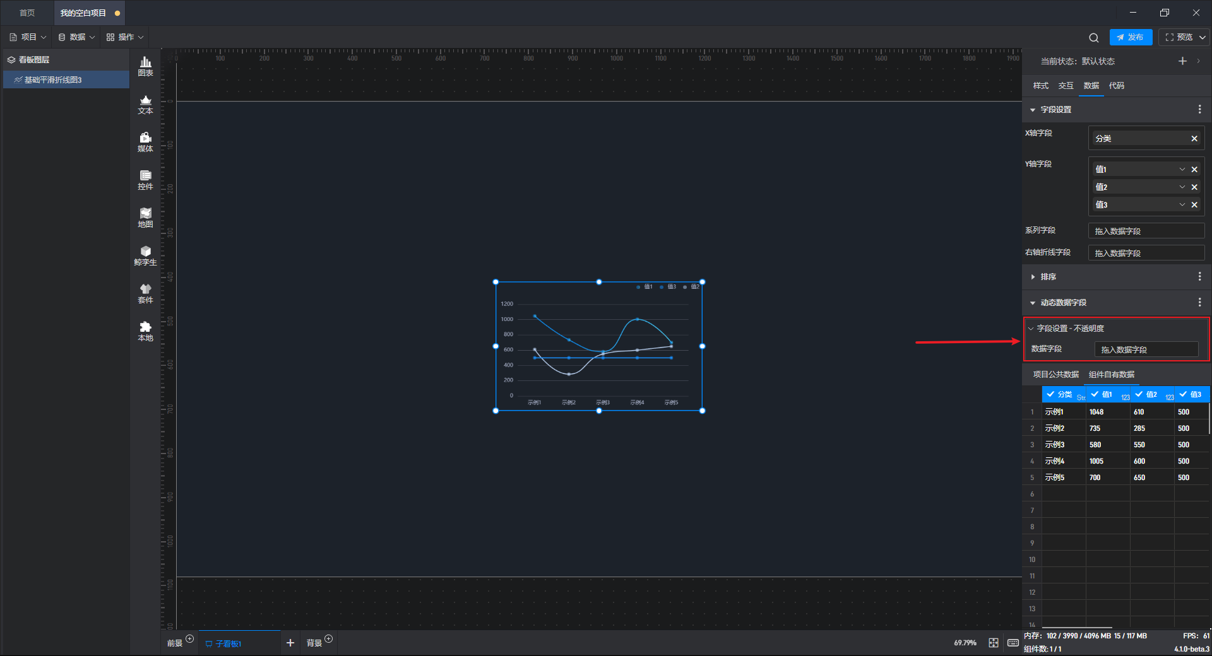Screen dimensions: 1212x656
Task: Open the 鲸孪生 digital twin library
Action: pyautogui.click(x=145, y=255)
